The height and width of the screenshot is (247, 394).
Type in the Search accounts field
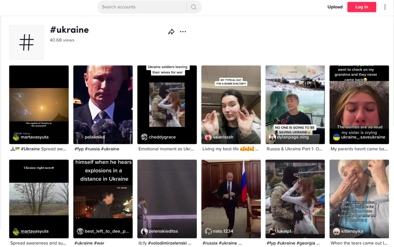click(x=141, y=7)
